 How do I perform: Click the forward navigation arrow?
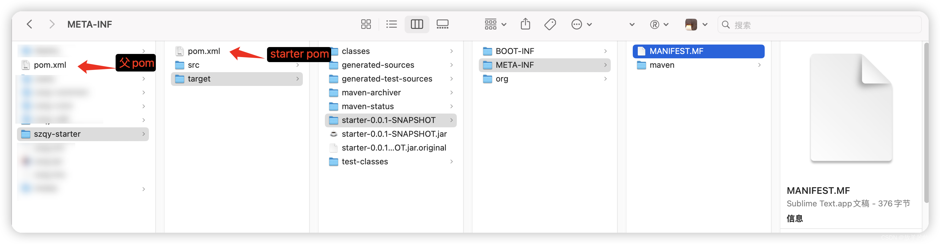(x=52, y=24)
